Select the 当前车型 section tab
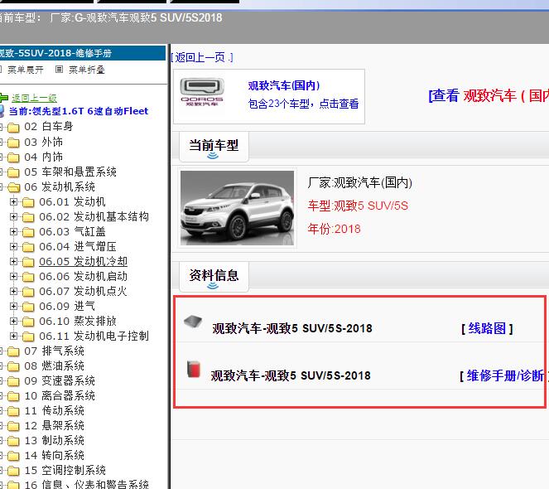 click(214, 147)
